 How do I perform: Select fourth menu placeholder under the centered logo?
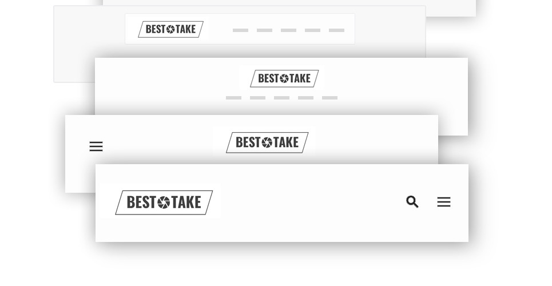click(x=305, y=98)
